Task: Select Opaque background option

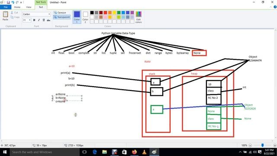Action: click(60, 13)
